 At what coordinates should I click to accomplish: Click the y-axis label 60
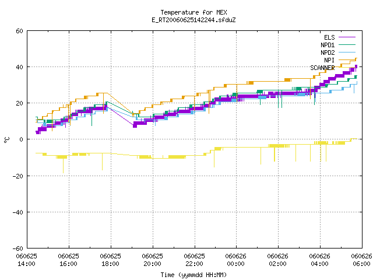tap(19, 31)
